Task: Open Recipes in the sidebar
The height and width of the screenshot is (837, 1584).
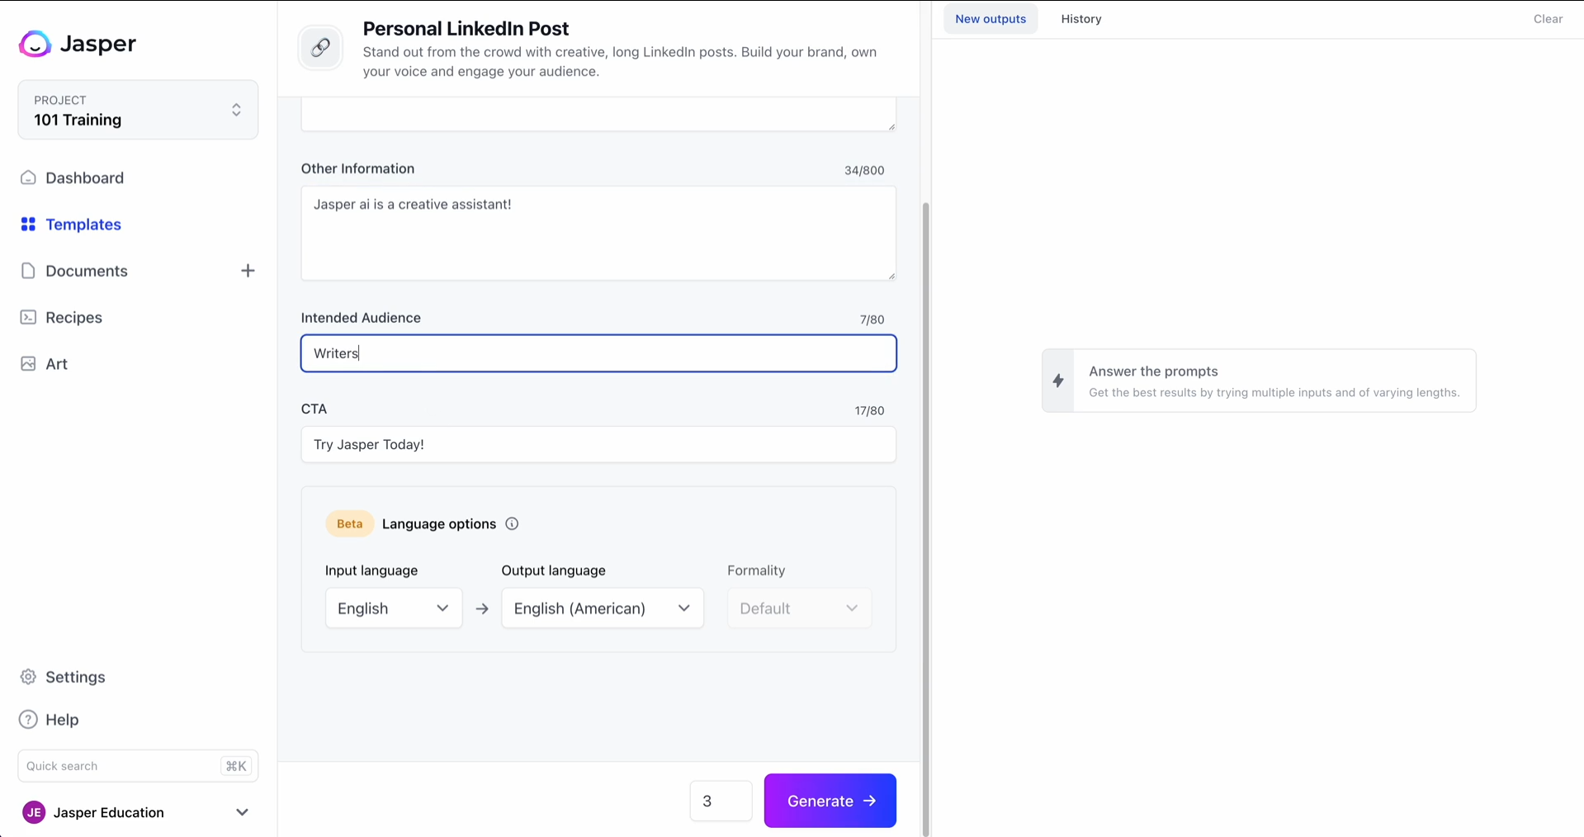Action: (x=74, y=318)
